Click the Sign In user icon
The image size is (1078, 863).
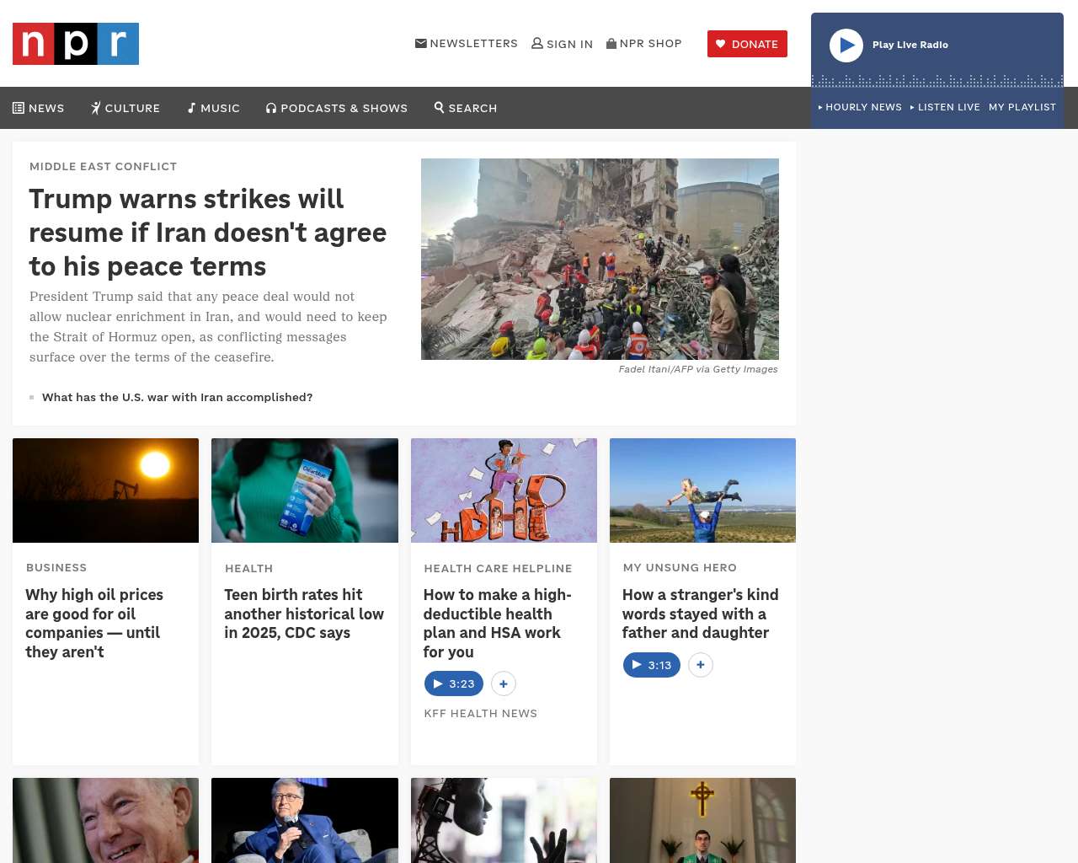[x=537, y=44]
